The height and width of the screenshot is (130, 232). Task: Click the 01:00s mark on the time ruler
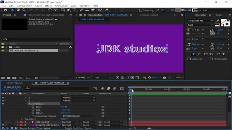pos(167,89)
